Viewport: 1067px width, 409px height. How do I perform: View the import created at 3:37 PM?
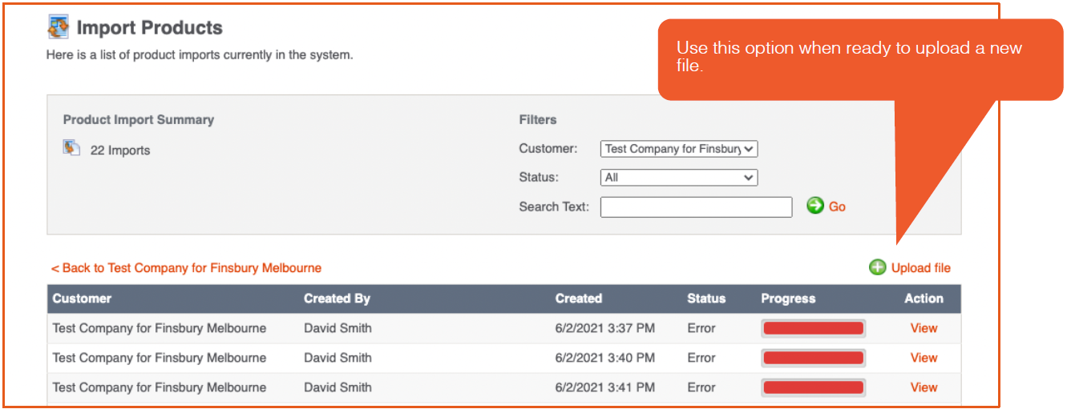coord(924,328)
